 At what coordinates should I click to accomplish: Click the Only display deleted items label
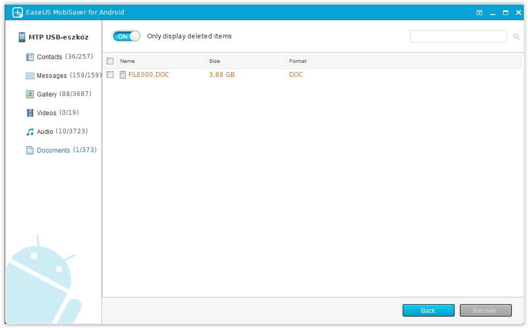pyautogui.click(x=189, y=36)
